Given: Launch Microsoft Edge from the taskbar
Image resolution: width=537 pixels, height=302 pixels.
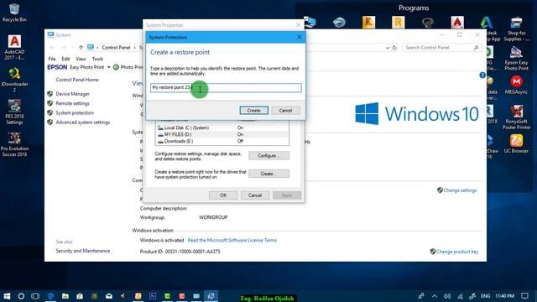Looking at the screenshot, I should coord(50,296).
